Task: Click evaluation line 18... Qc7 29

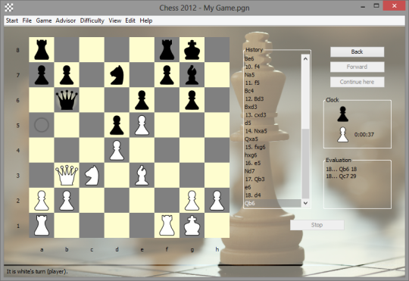Action: point(341,176)
